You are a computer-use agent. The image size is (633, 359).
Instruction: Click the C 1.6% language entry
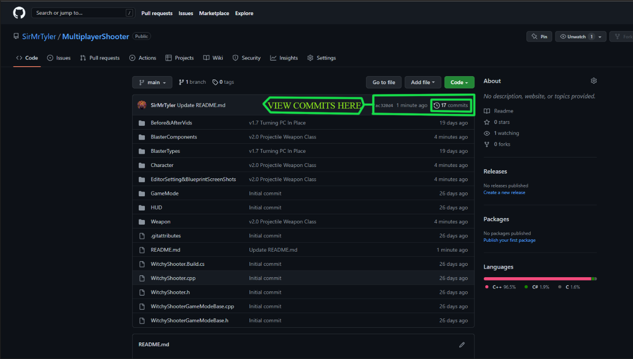[x=569, y=287]
